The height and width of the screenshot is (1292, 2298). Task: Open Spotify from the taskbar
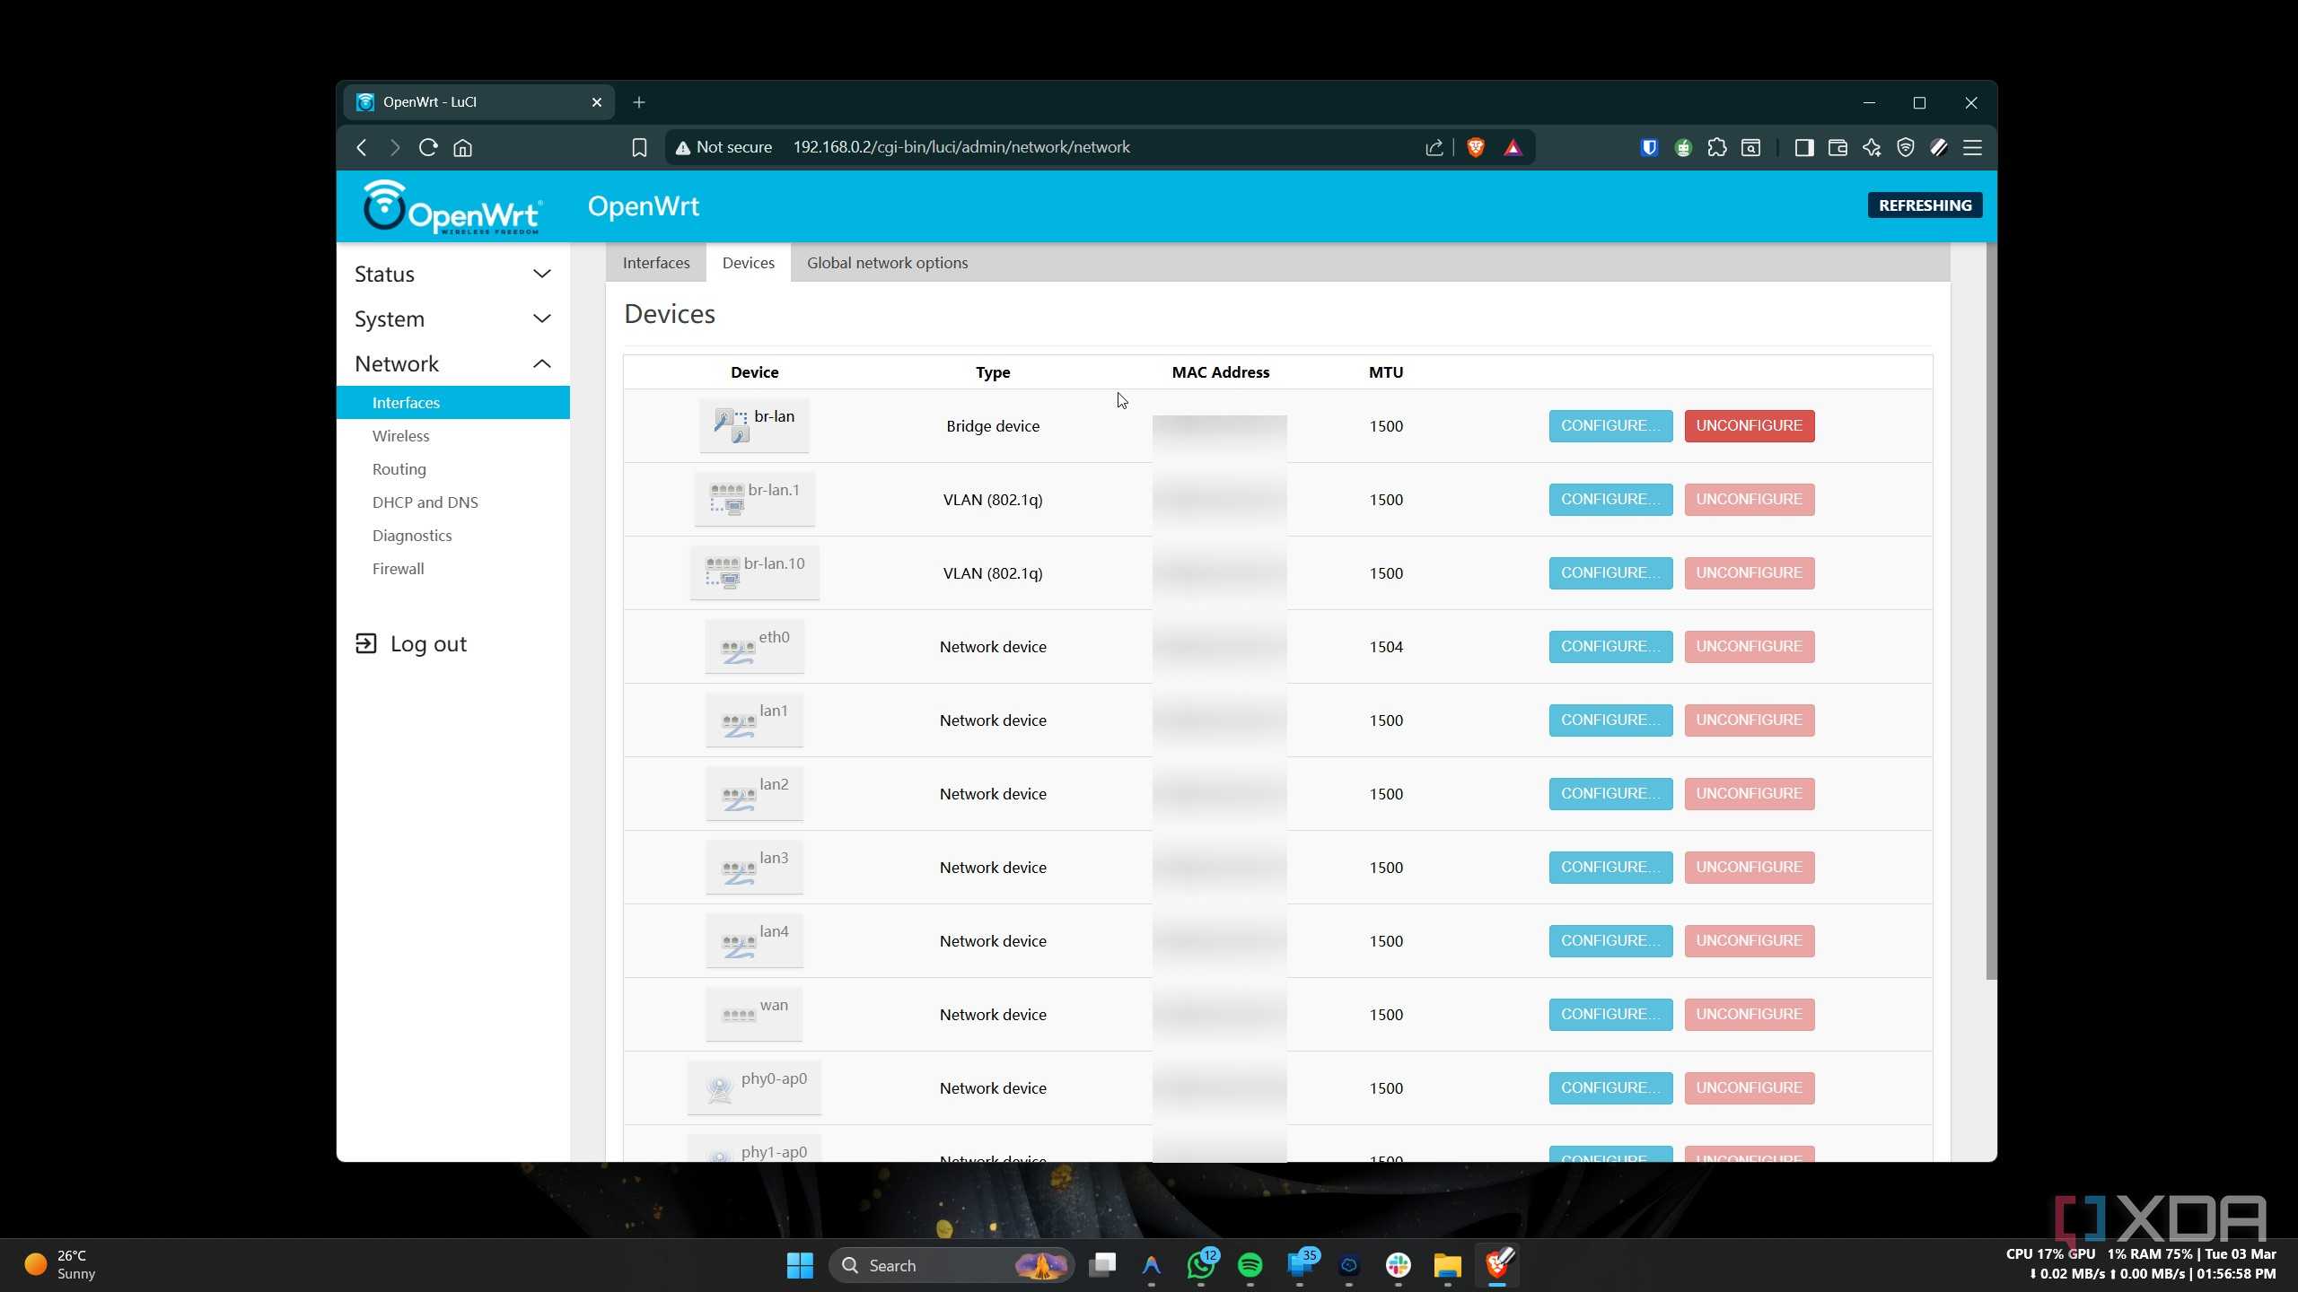coord(1250,1265)
